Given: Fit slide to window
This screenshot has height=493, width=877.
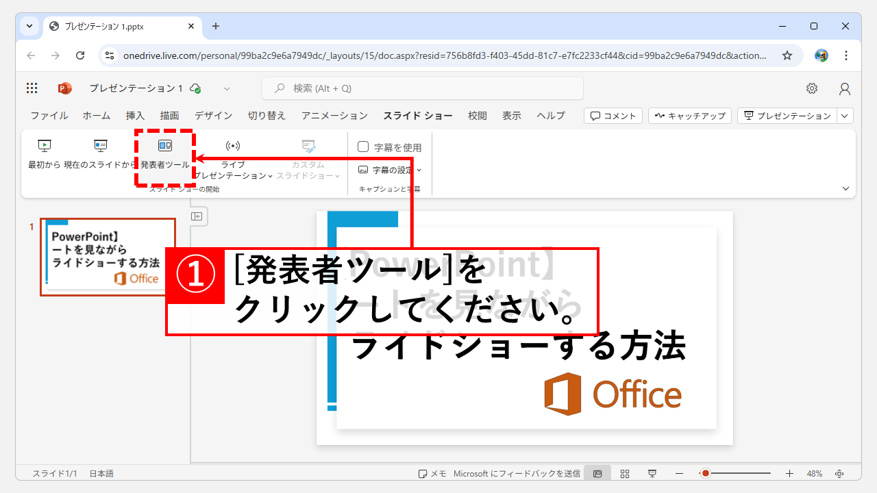Looking at the screenshot, I should tap(839, 474).
